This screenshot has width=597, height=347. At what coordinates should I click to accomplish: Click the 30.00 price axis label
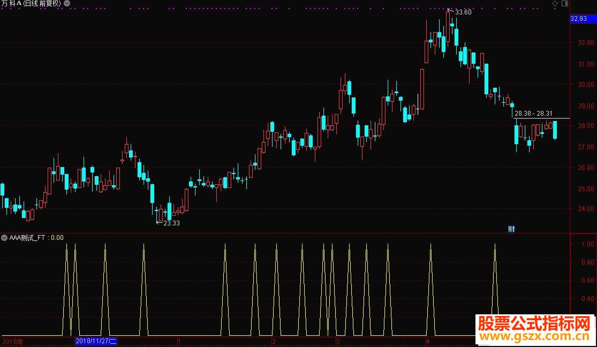(586, 85)
